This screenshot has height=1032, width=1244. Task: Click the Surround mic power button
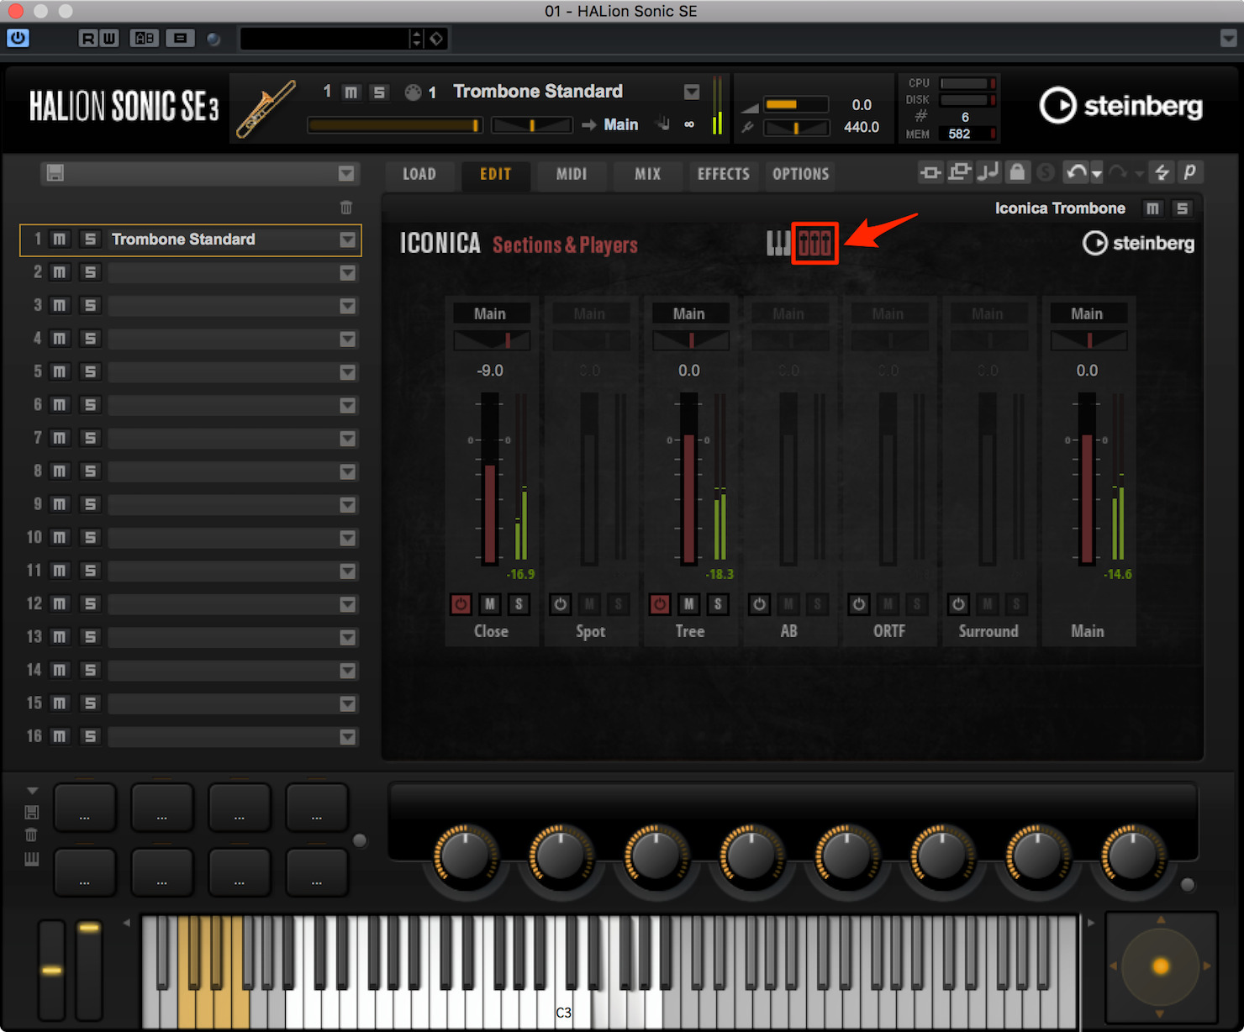click(958, 603)
